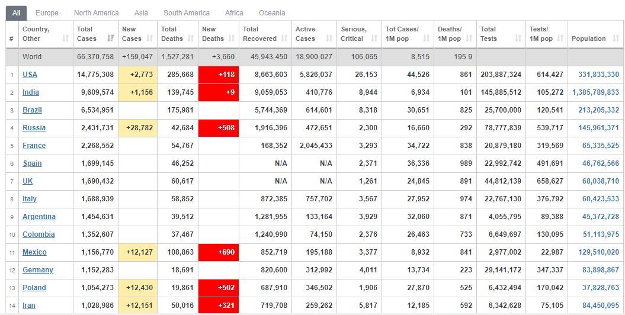
Task: Follow the Germany link
Action: coord(38,270)
